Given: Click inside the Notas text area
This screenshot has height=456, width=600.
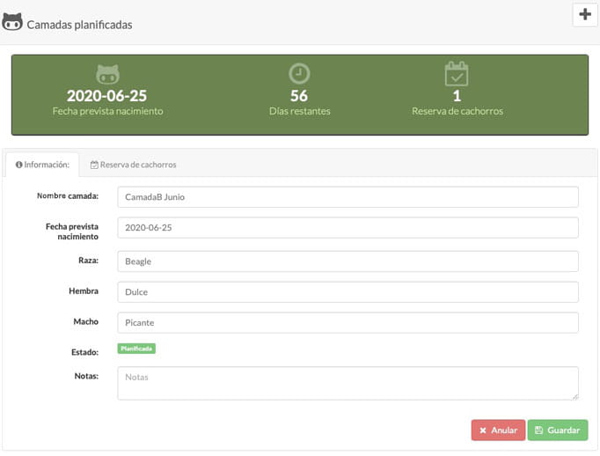Looking at the screenshot, I should pos(348,383).
